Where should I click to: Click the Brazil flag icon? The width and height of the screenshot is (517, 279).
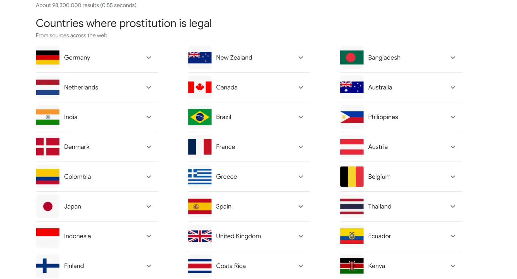point(200,117)
